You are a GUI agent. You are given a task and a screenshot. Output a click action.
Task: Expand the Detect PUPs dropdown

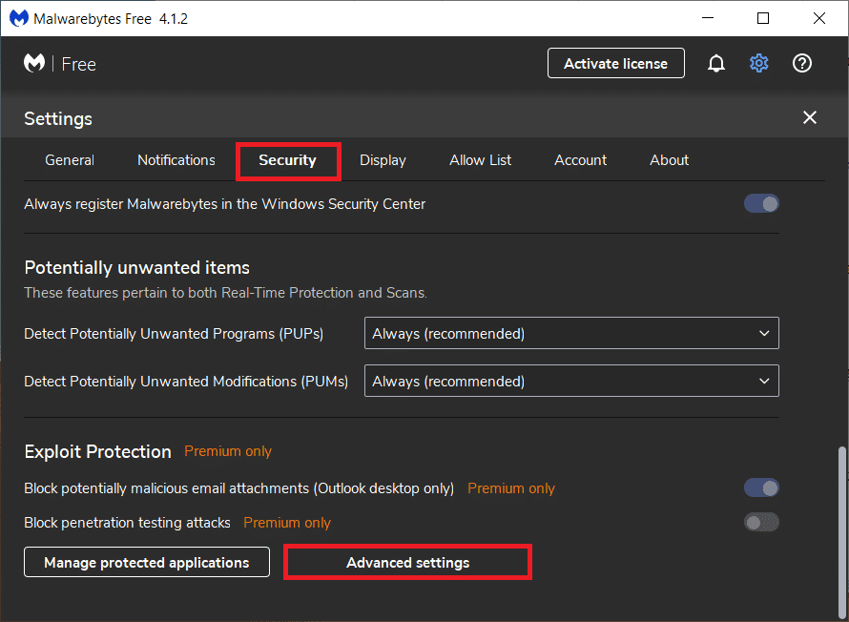click(571, 334)
